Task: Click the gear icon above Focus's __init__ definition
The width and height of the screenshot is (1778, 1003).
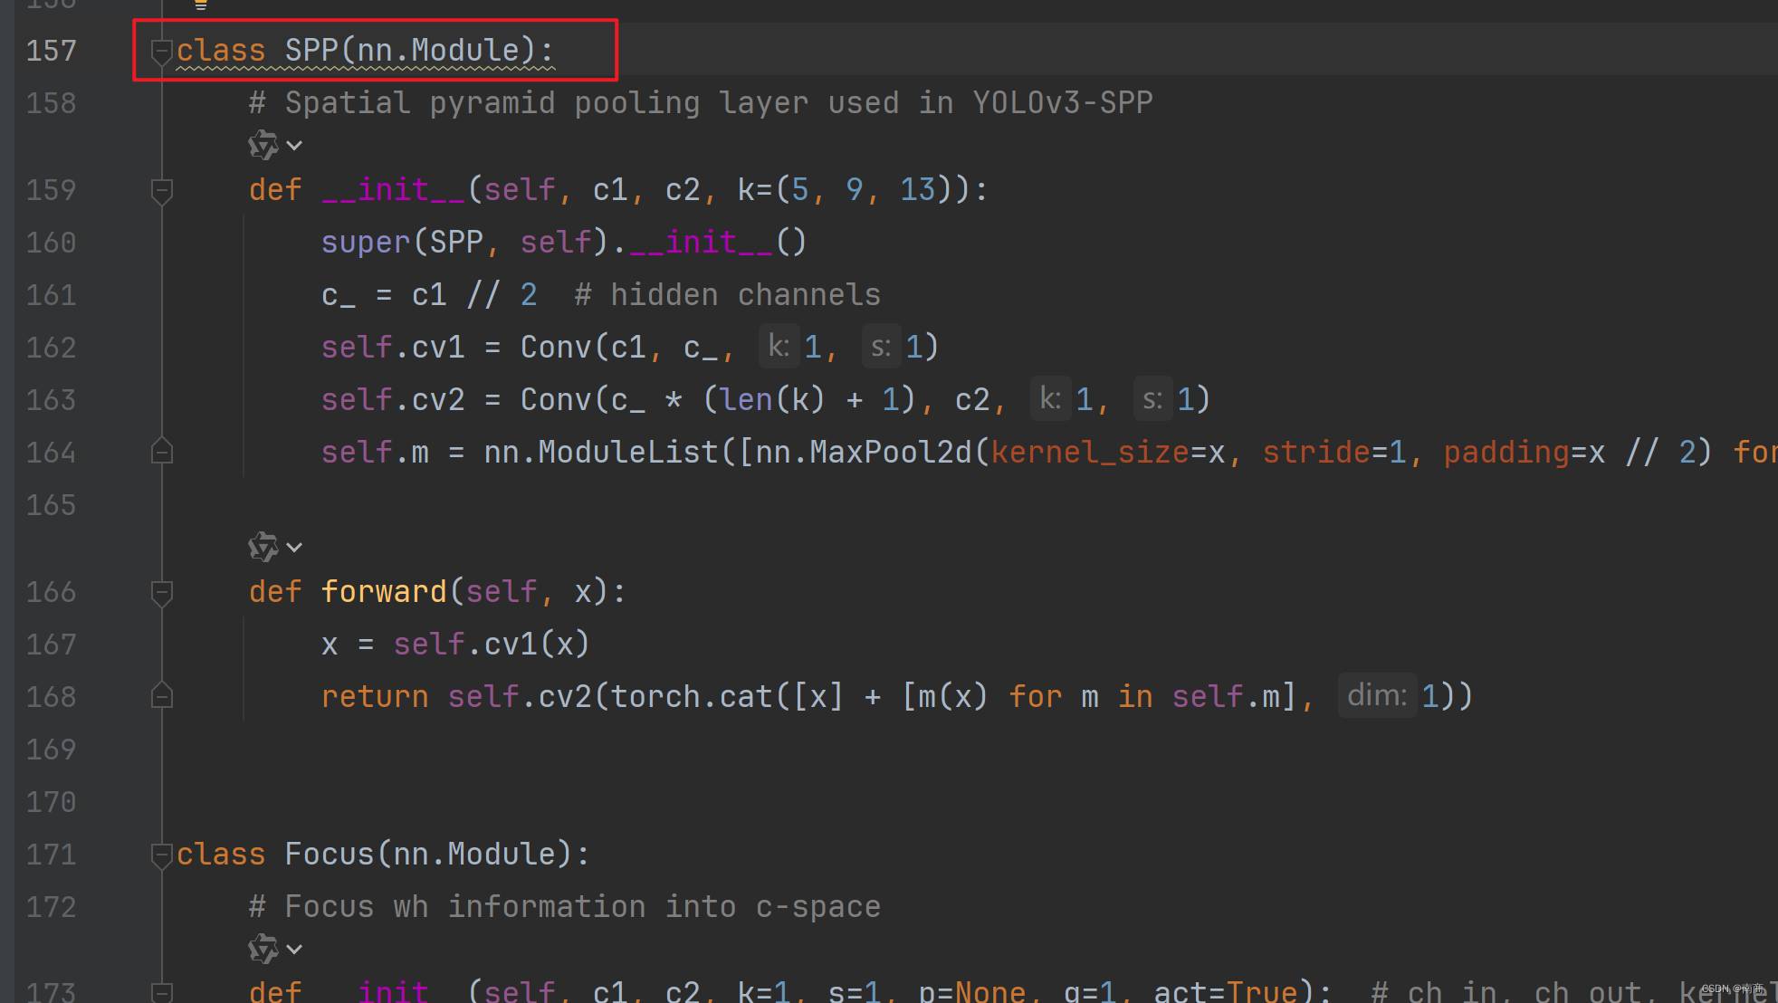Action: 262,948
